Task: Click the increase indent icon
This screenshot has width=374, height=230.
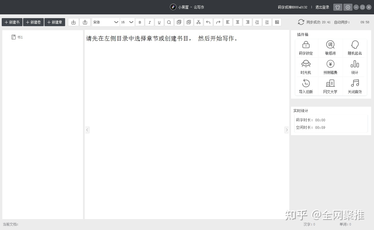Action: point(257,22)
